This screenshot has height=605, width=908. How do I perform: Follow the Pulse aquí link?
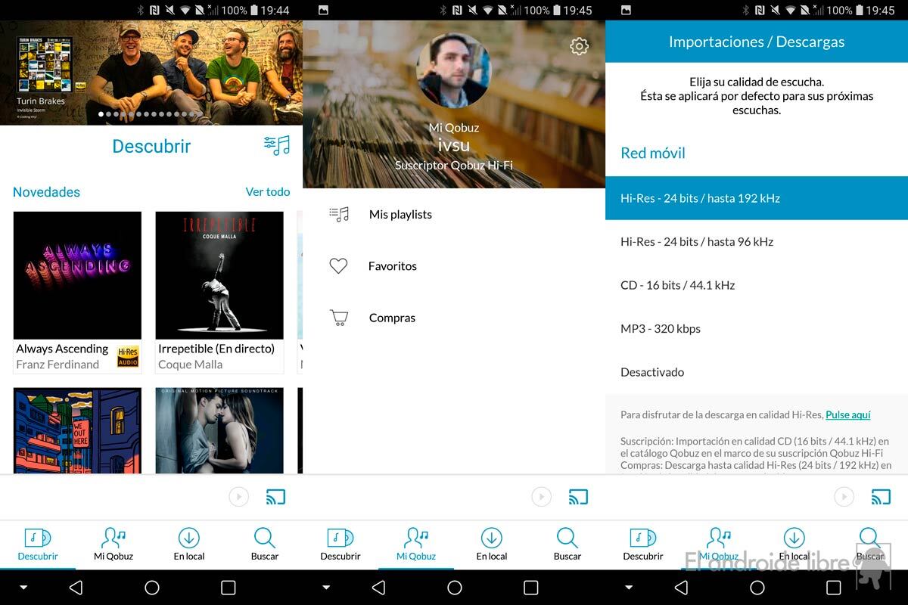[x=847, y=414]
